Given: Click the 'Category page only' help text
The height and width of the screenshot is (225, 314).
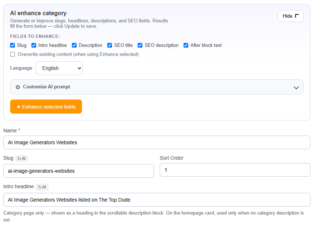Looking at the screenshot, I should coord(154,216).
